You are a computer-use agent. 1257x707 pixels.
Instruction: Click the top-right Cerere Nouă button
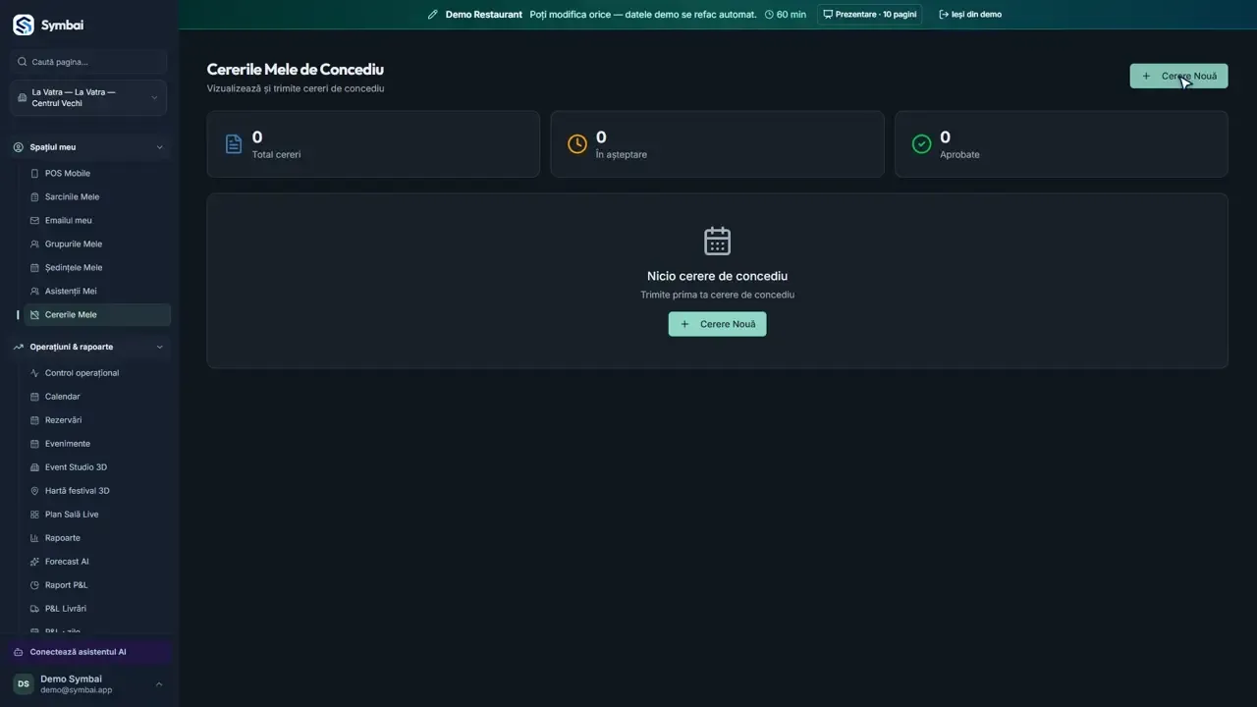tap(1178, 76)
